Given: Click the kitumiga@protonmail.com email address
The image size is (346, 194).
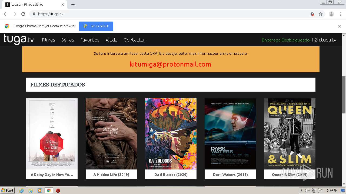Looking at the screenshot, I should pos(170,64).
